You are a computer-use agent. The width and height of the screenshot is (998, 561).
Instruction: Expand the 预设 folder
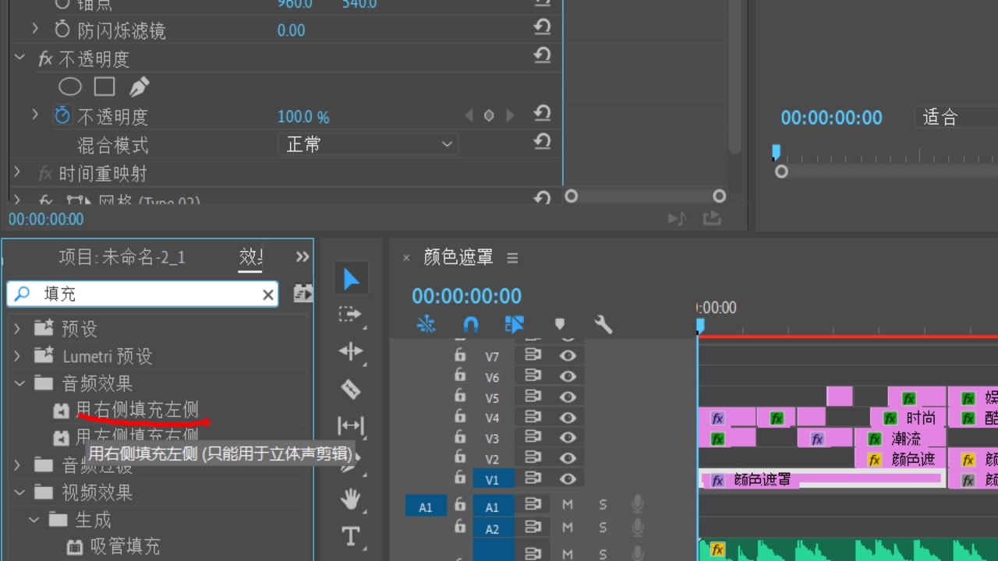(x=17, y=329)
